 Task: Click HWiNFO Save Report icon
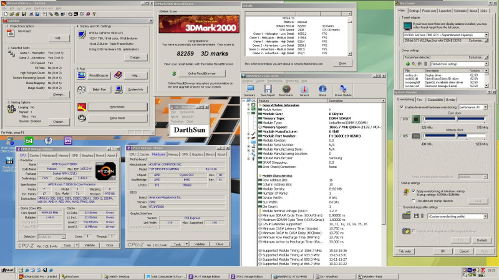tap(268, 90)
